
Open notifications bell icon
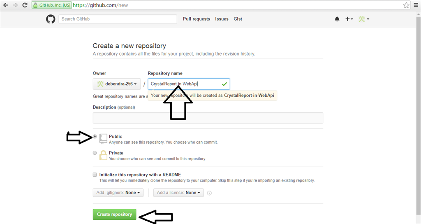tap(337, 19)
